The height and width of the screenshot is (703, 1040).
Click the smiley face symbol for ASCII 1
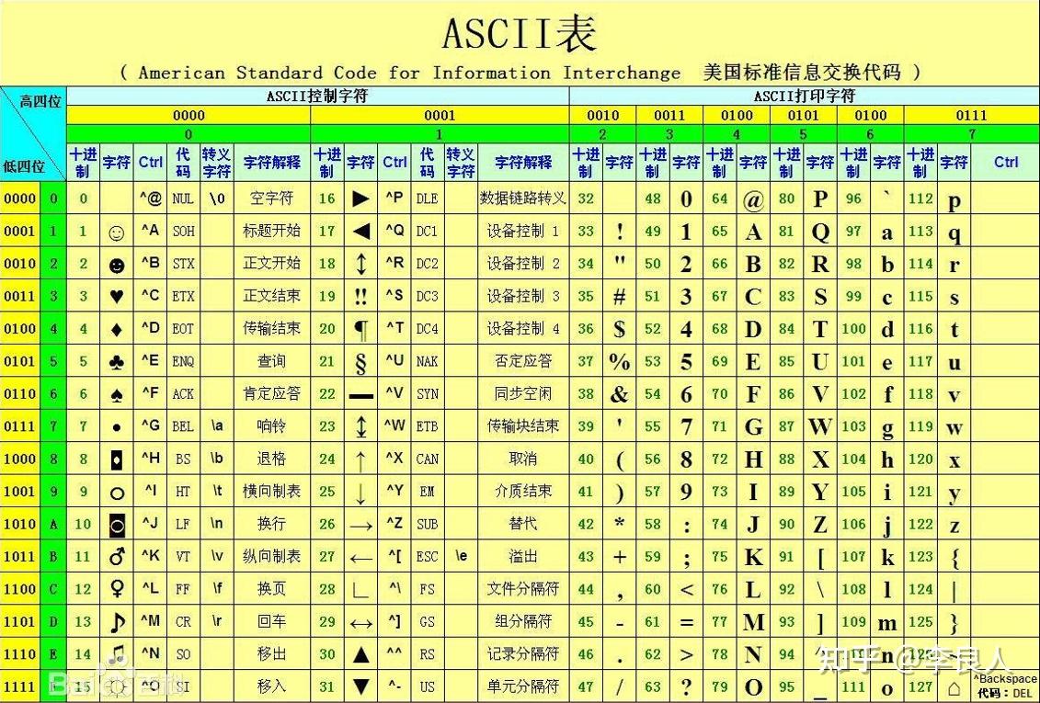tap(115, 232)
